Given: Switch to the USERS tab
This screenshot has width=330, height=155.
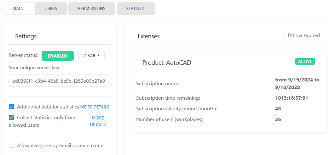Looking at the screenshot, I should [51, 8].
